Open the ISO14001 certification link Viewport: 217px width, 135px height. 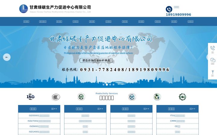[39, 132]
